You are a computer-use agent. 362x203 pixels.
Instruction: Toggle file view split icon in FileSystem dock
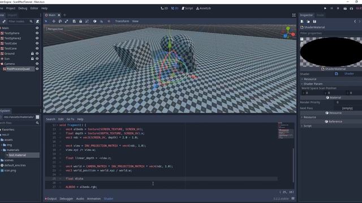pyautogui.click(x=37, y=117)
